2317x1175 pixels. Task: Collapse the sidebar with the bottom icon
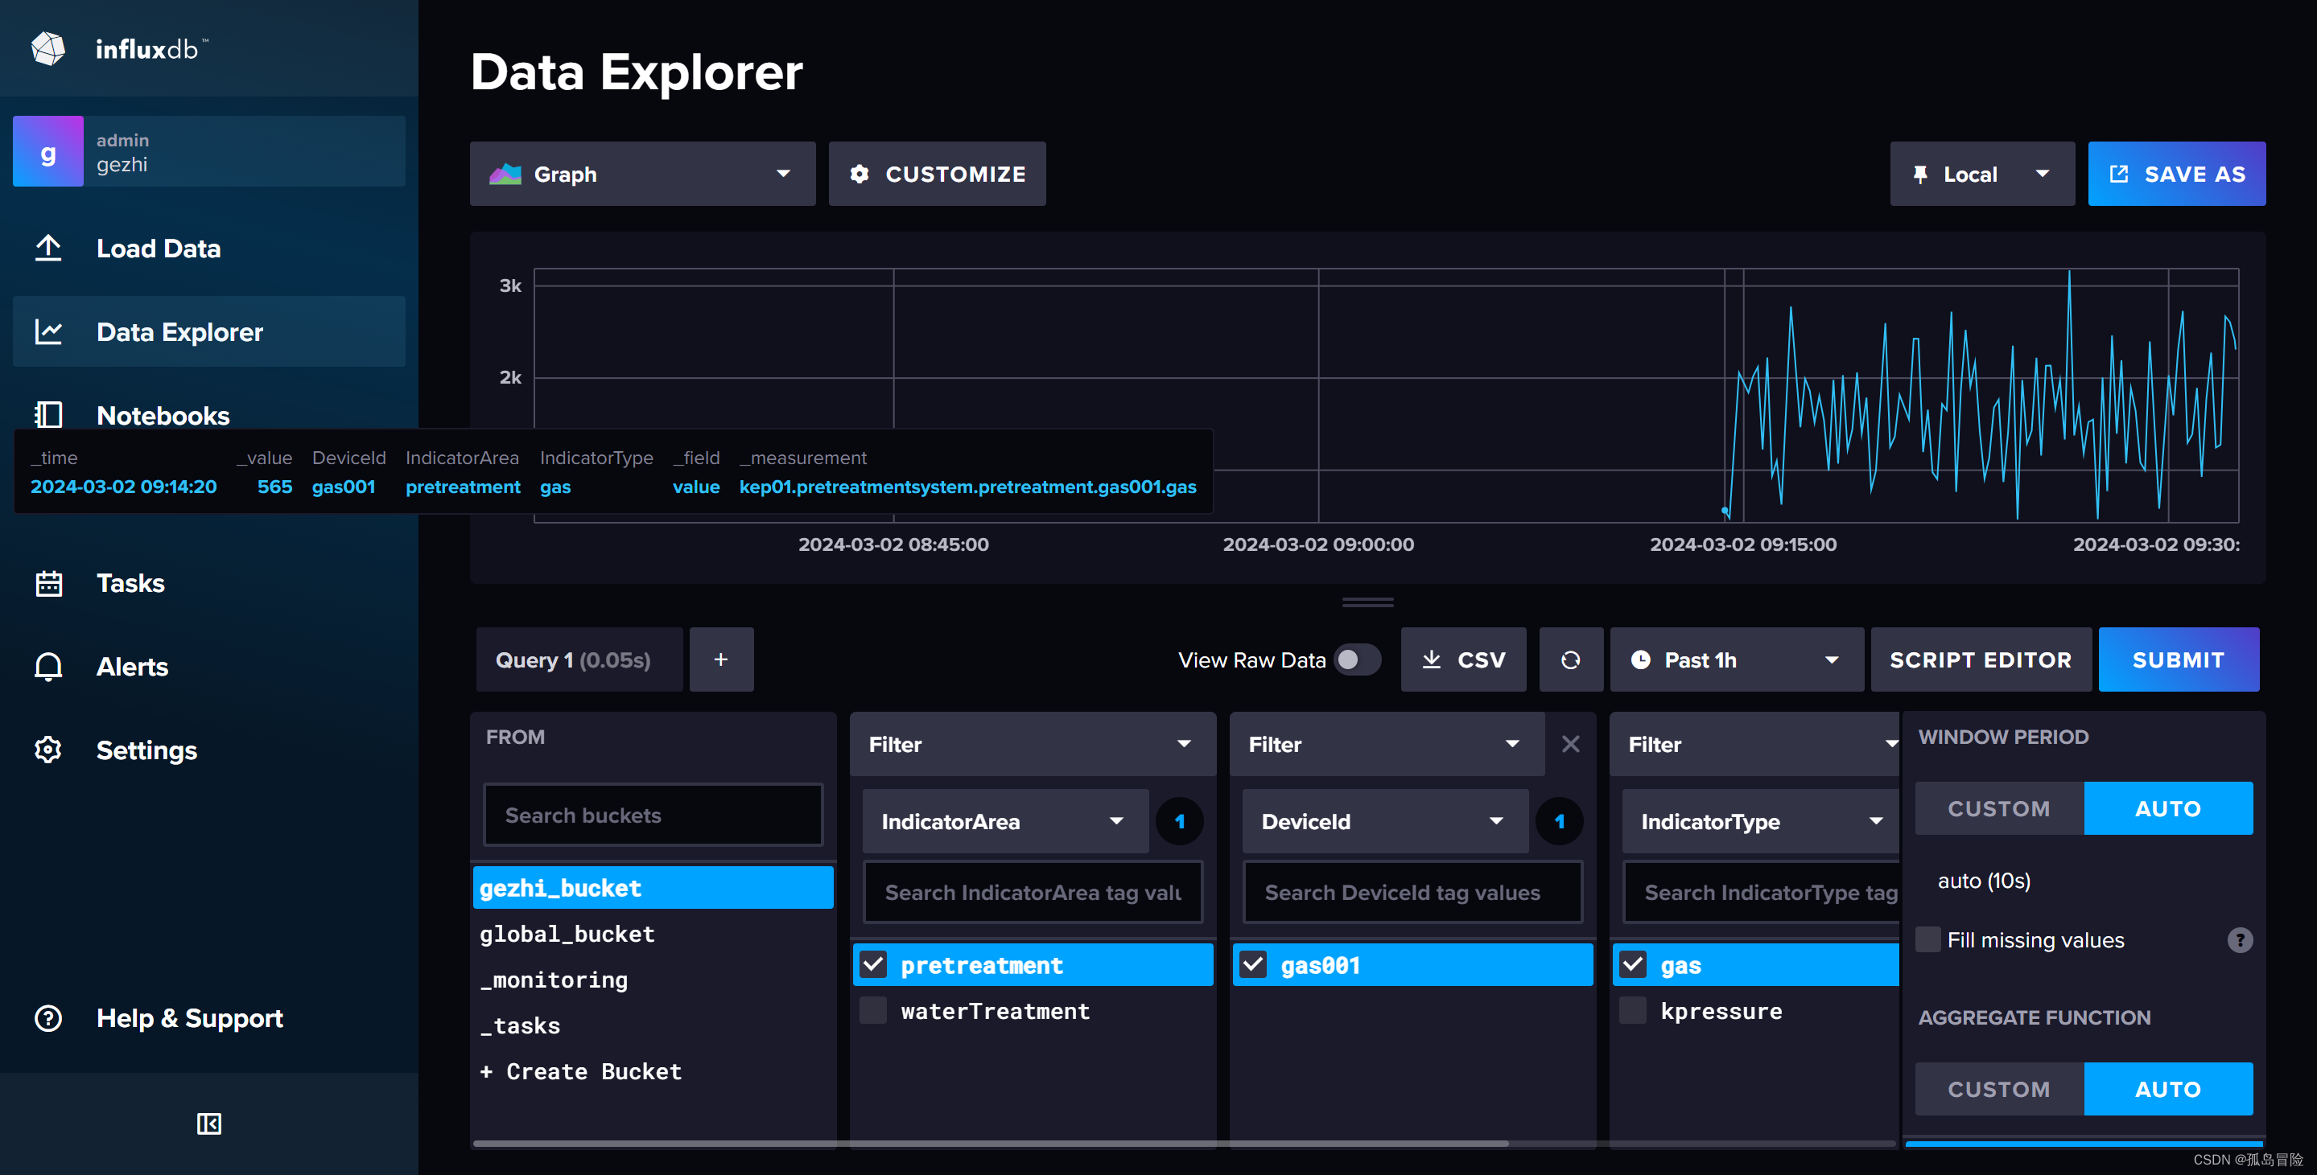(208, 1123)
